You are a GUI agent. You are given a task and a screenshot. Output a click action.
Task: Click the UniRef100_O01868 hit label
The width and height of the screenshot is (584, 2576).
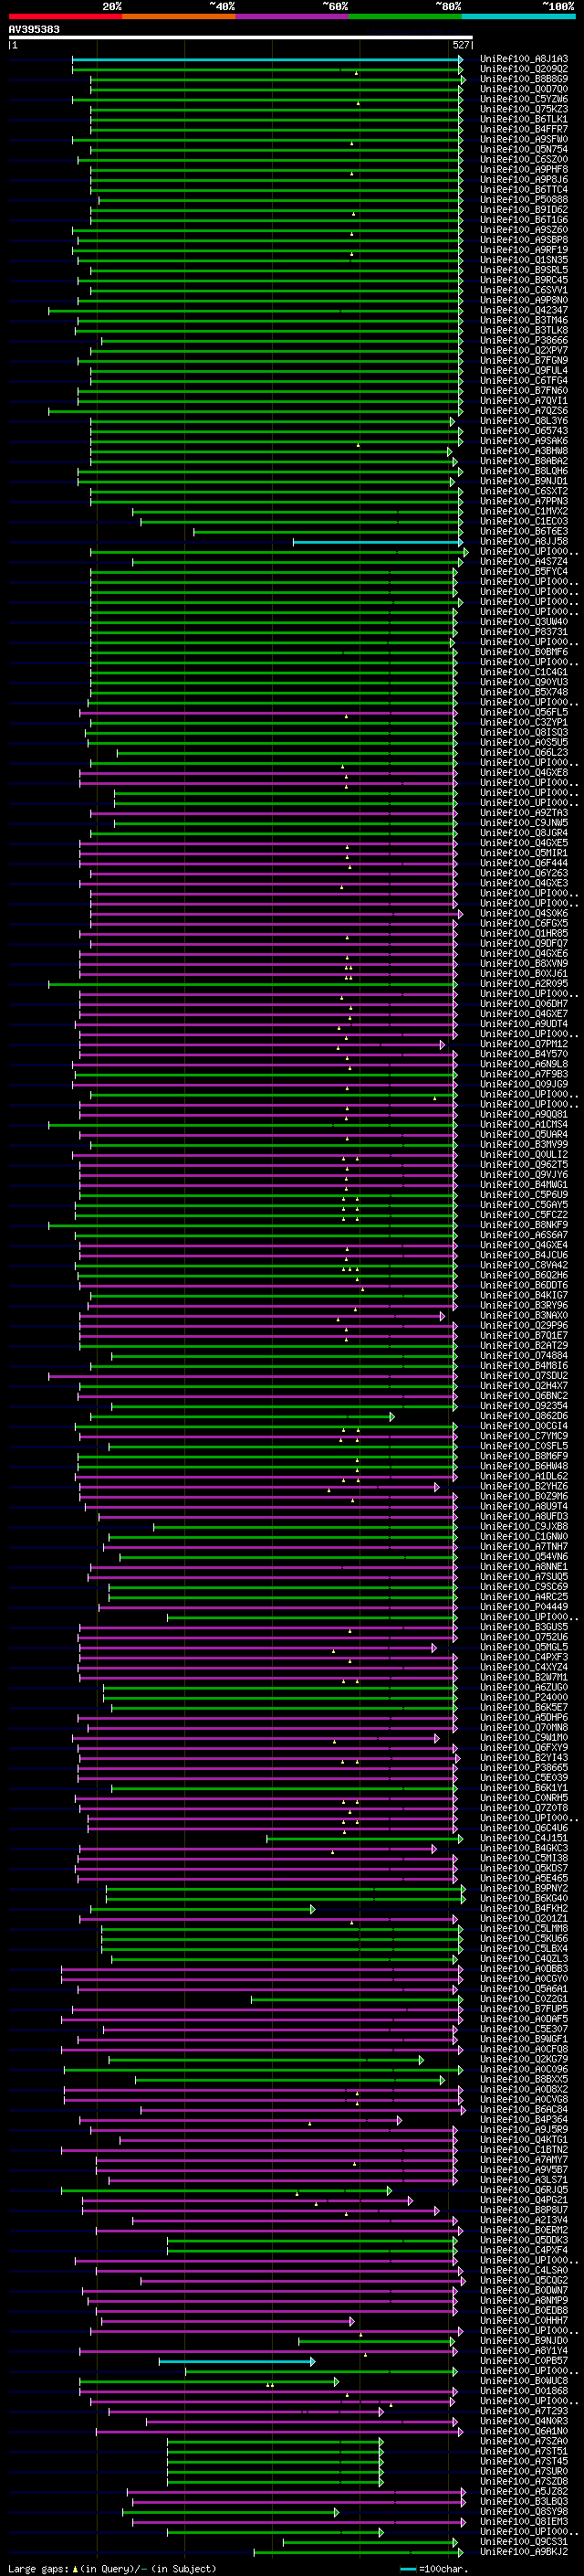coord(524,2391)
